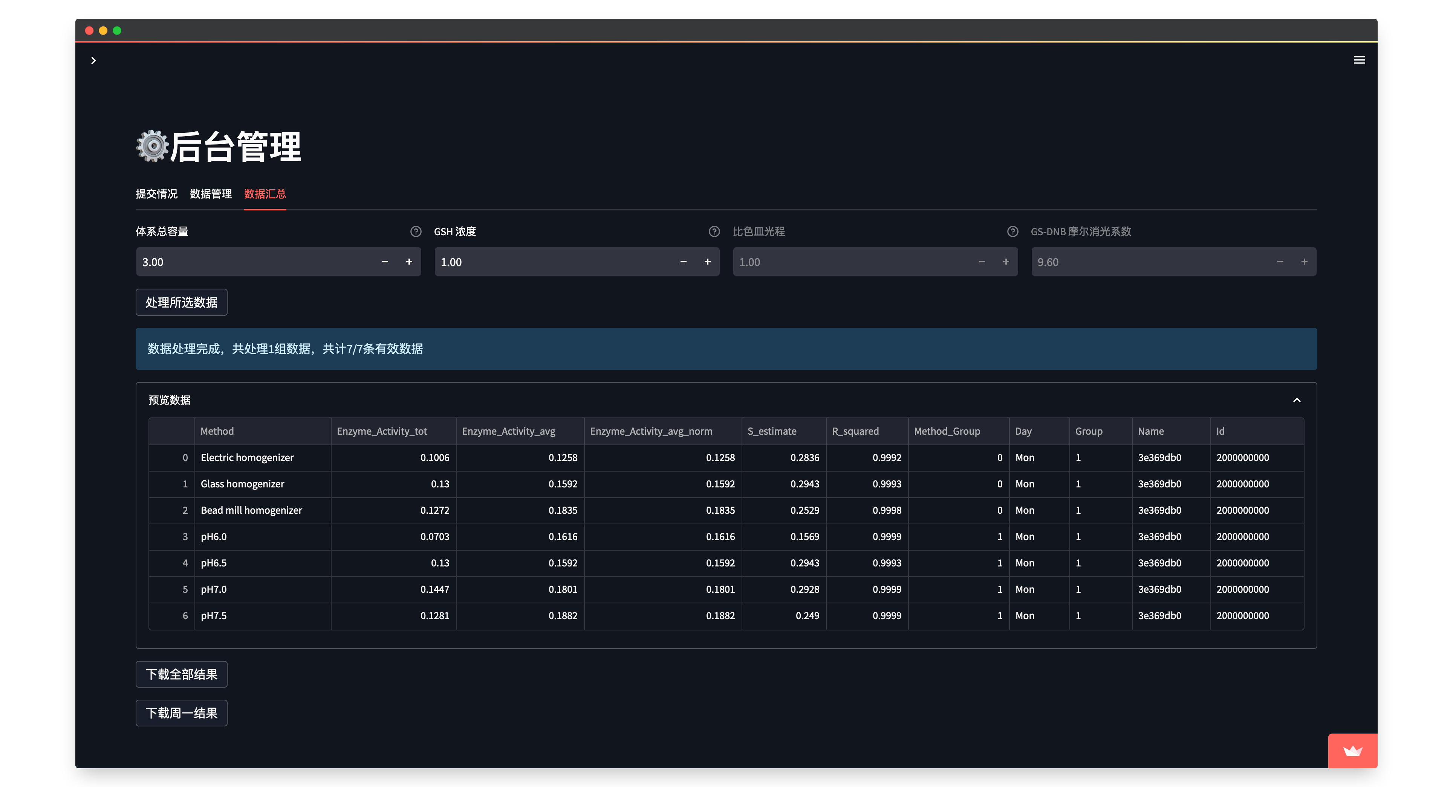Increase GS-DNB 摩尔消光系数 with plus button

click(x=1304, y=262)
